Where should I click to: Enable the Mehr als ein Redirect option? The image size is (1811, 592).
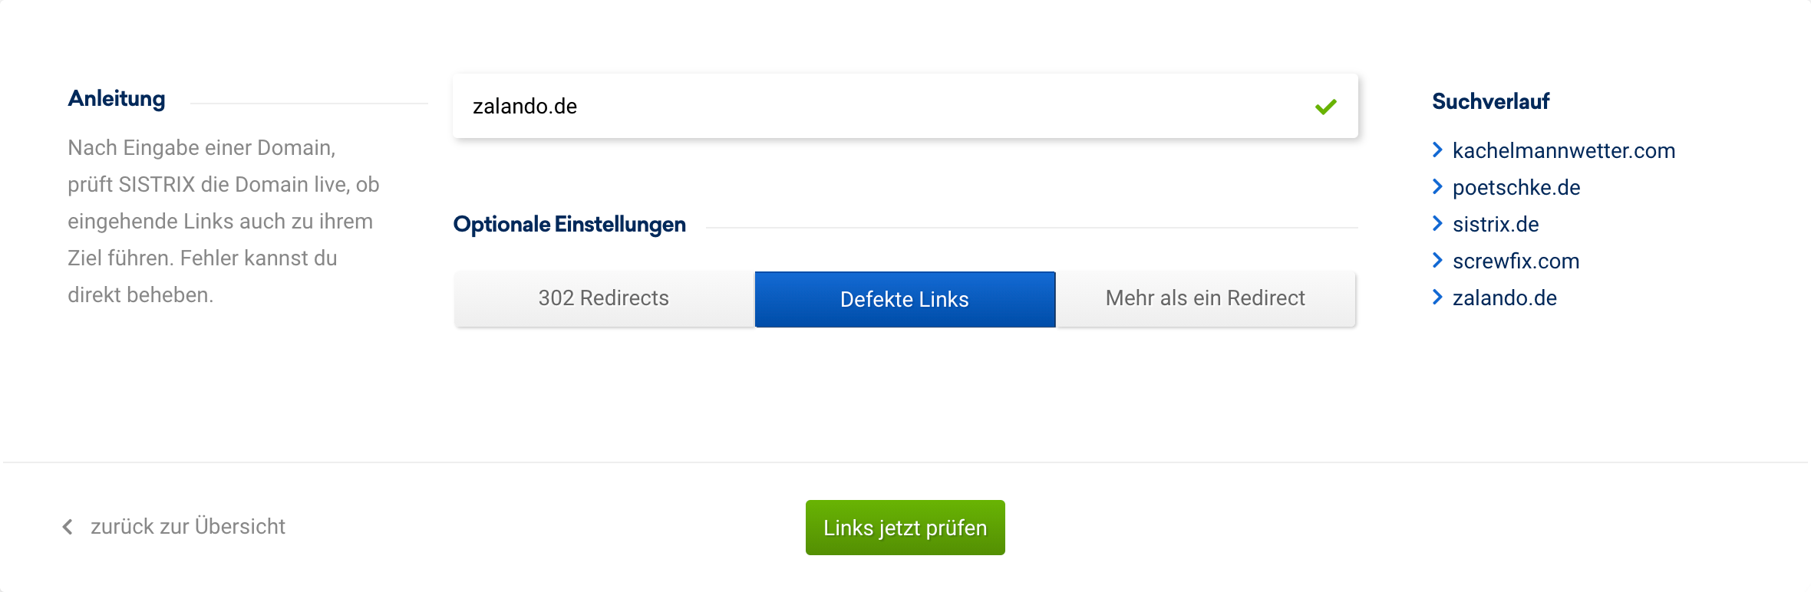coord(1205,298)
